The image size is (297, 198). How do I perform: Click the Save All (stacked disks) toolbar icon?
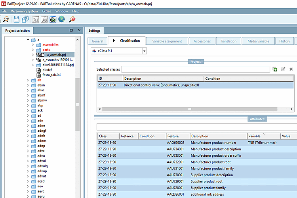(x=25, y=19)
